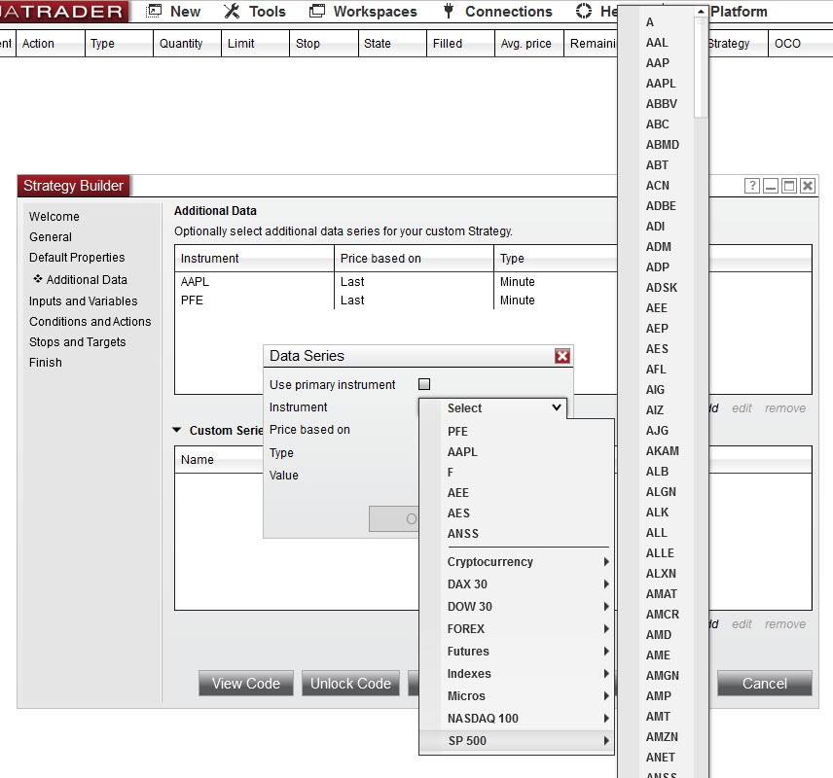The image size is (833, 778).
Task: Click the SP 500 list scroll-up arrow
Action: 702,11
